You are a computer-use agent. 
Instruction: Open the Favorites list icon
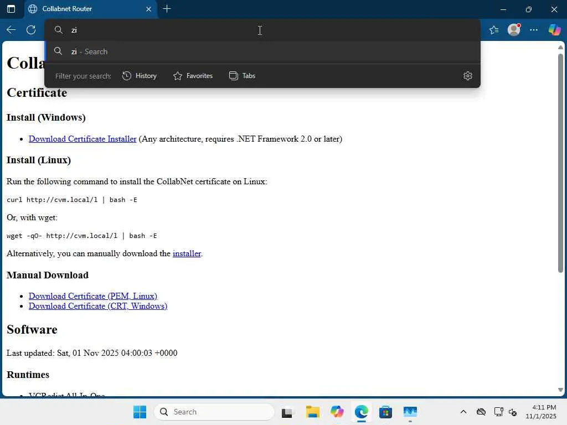click(x=494, y=30)
